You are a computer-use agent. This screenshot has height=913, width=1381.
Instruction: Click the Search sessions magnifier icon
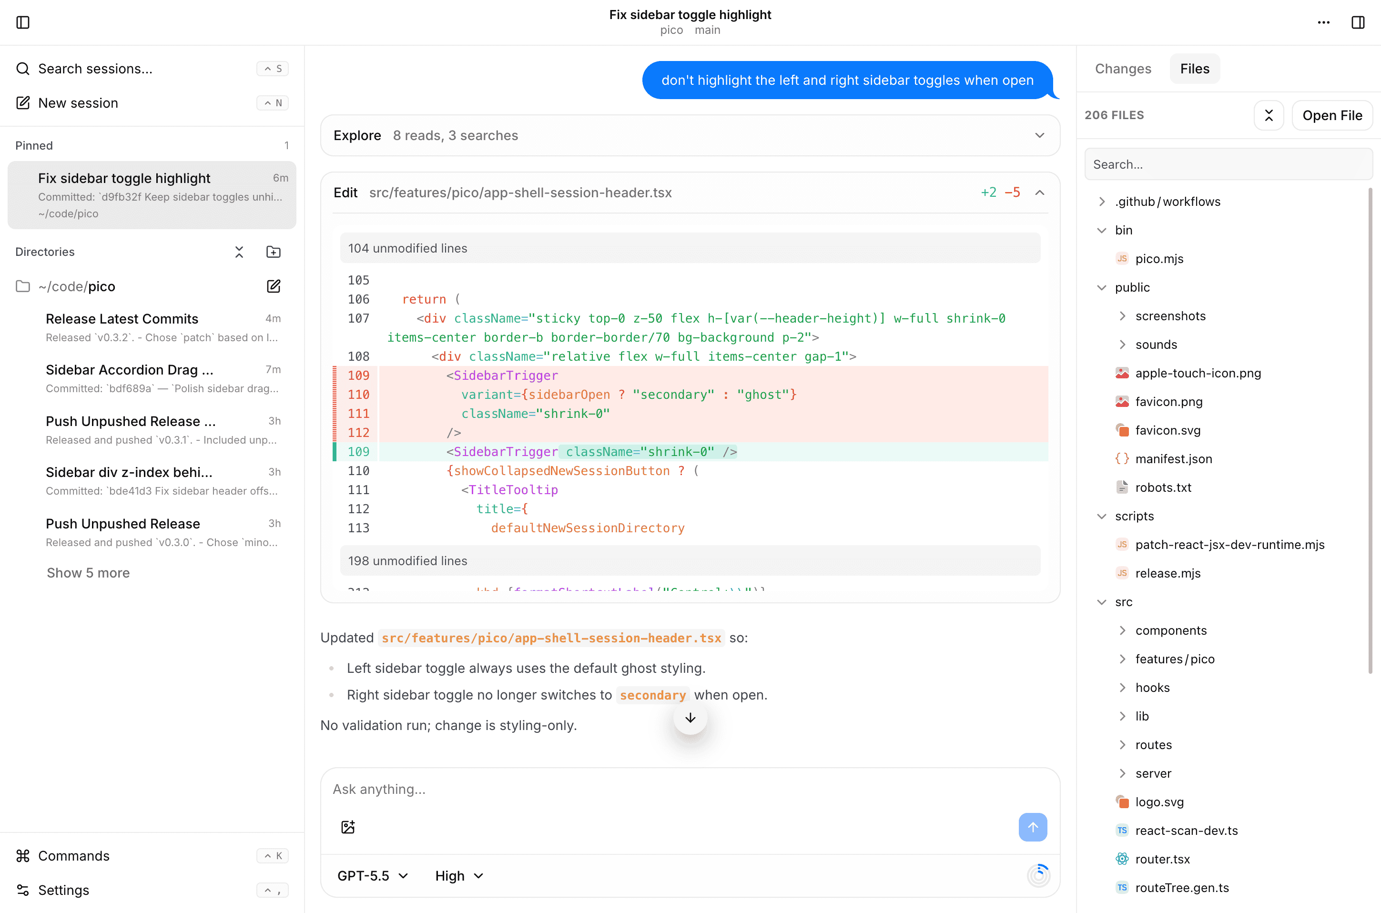coord(23,69)
